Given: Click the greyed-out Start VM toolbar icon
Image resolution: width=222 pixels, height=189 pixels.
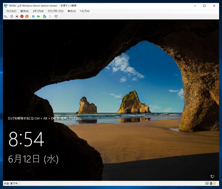Looking at the screenshot, I should 12,16.
